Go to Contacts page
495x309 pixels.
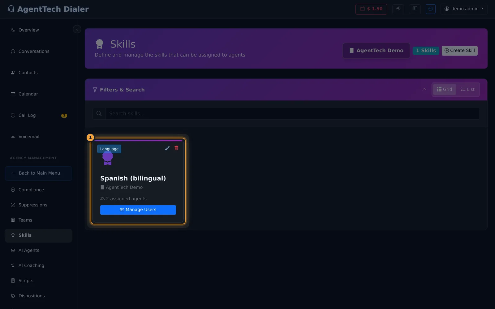pos(39,73)
